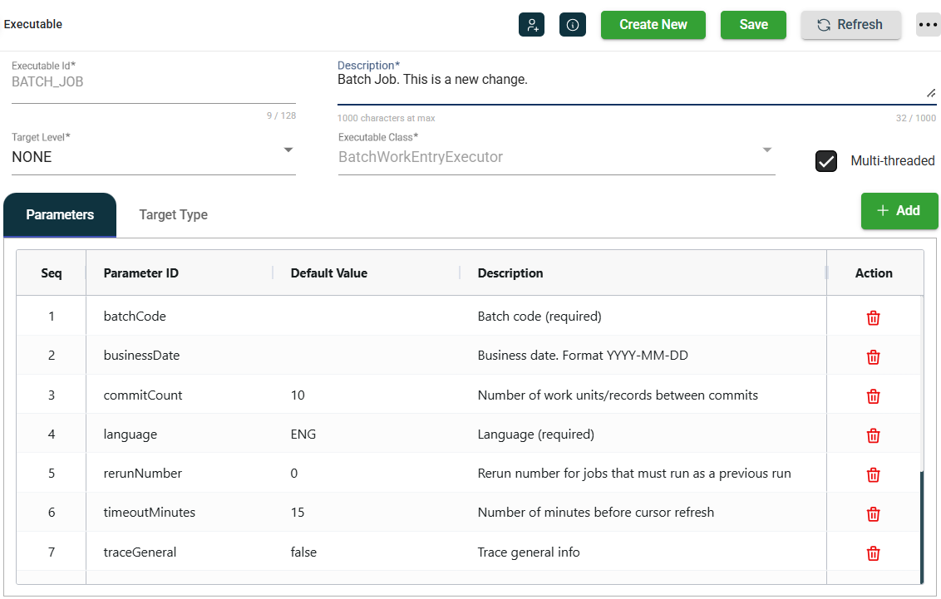941x599 pixels.
Task: Delete the businessDate parameter row
Action: tap(873, 356)
